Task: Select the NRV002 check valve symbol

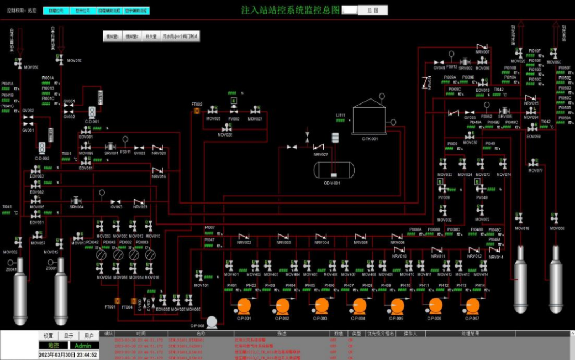Action: (x=244, y=237)
